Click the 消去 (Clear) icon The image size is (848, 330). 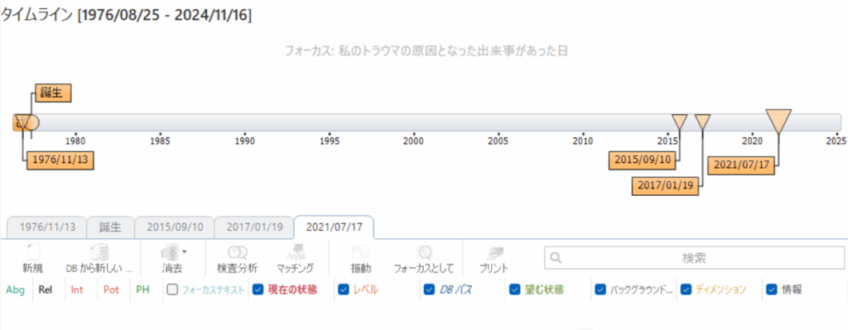(x=170, y=252)
